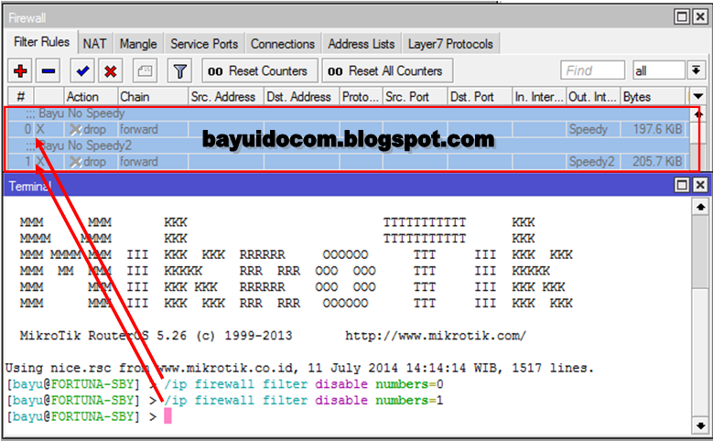Viewport: 713px width, 441px height.
Task: Place cursor at terminal prompt
Action: tap(167, 416)
